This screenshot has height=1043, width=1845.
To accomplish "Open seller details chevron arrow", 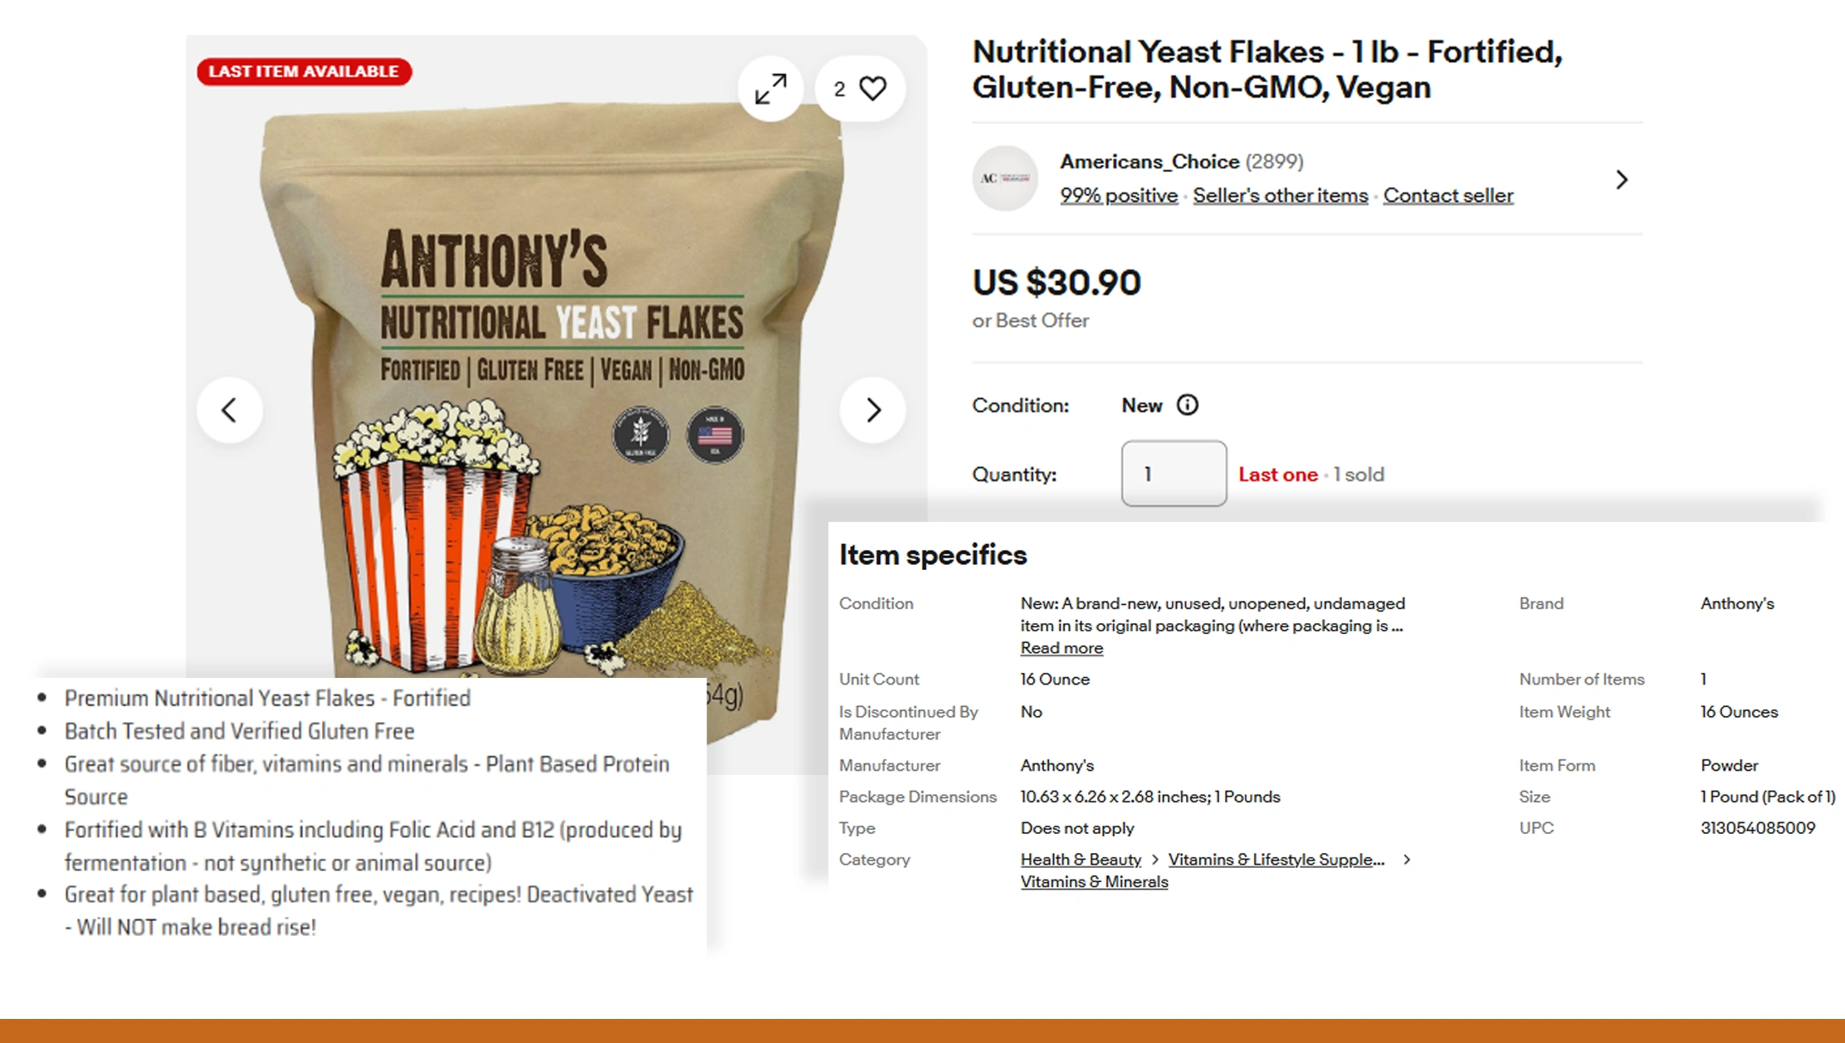I will (x=1621, y=179).
